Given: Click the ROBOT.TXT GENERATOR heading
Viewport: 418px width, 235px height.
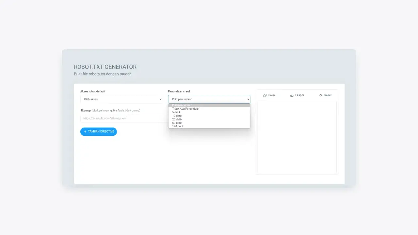Looking at the screenshot, I should click(x=105, y=67).
